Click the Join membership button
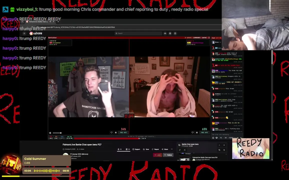Viewport: 289px width, 180px height. [x=158, y=155]
